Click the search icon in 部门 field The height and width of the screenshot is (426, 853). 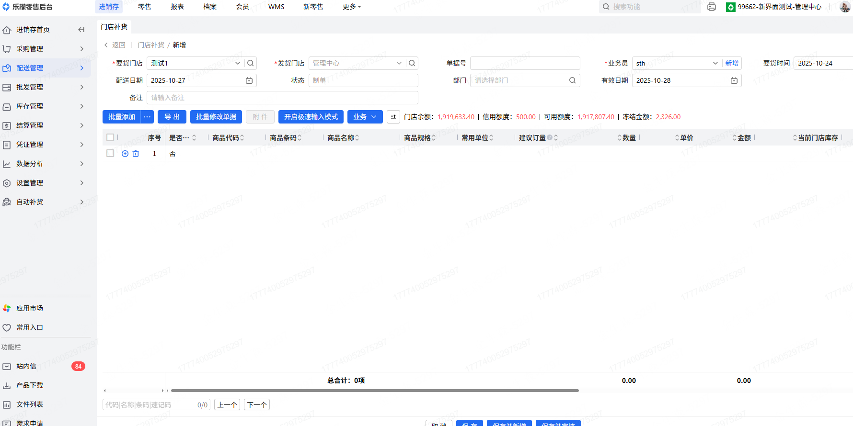[572, 80]
